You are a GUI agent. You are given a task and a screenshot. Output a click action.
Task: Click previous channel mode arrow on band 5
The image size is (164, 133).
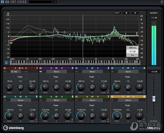click(x=15, y=97)
